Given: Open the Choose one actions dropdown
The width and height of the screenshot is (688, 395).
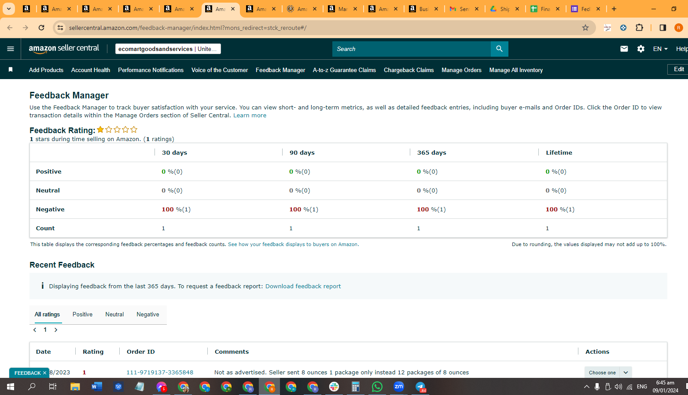Looking at the screenshot, I should click(608, 373).
